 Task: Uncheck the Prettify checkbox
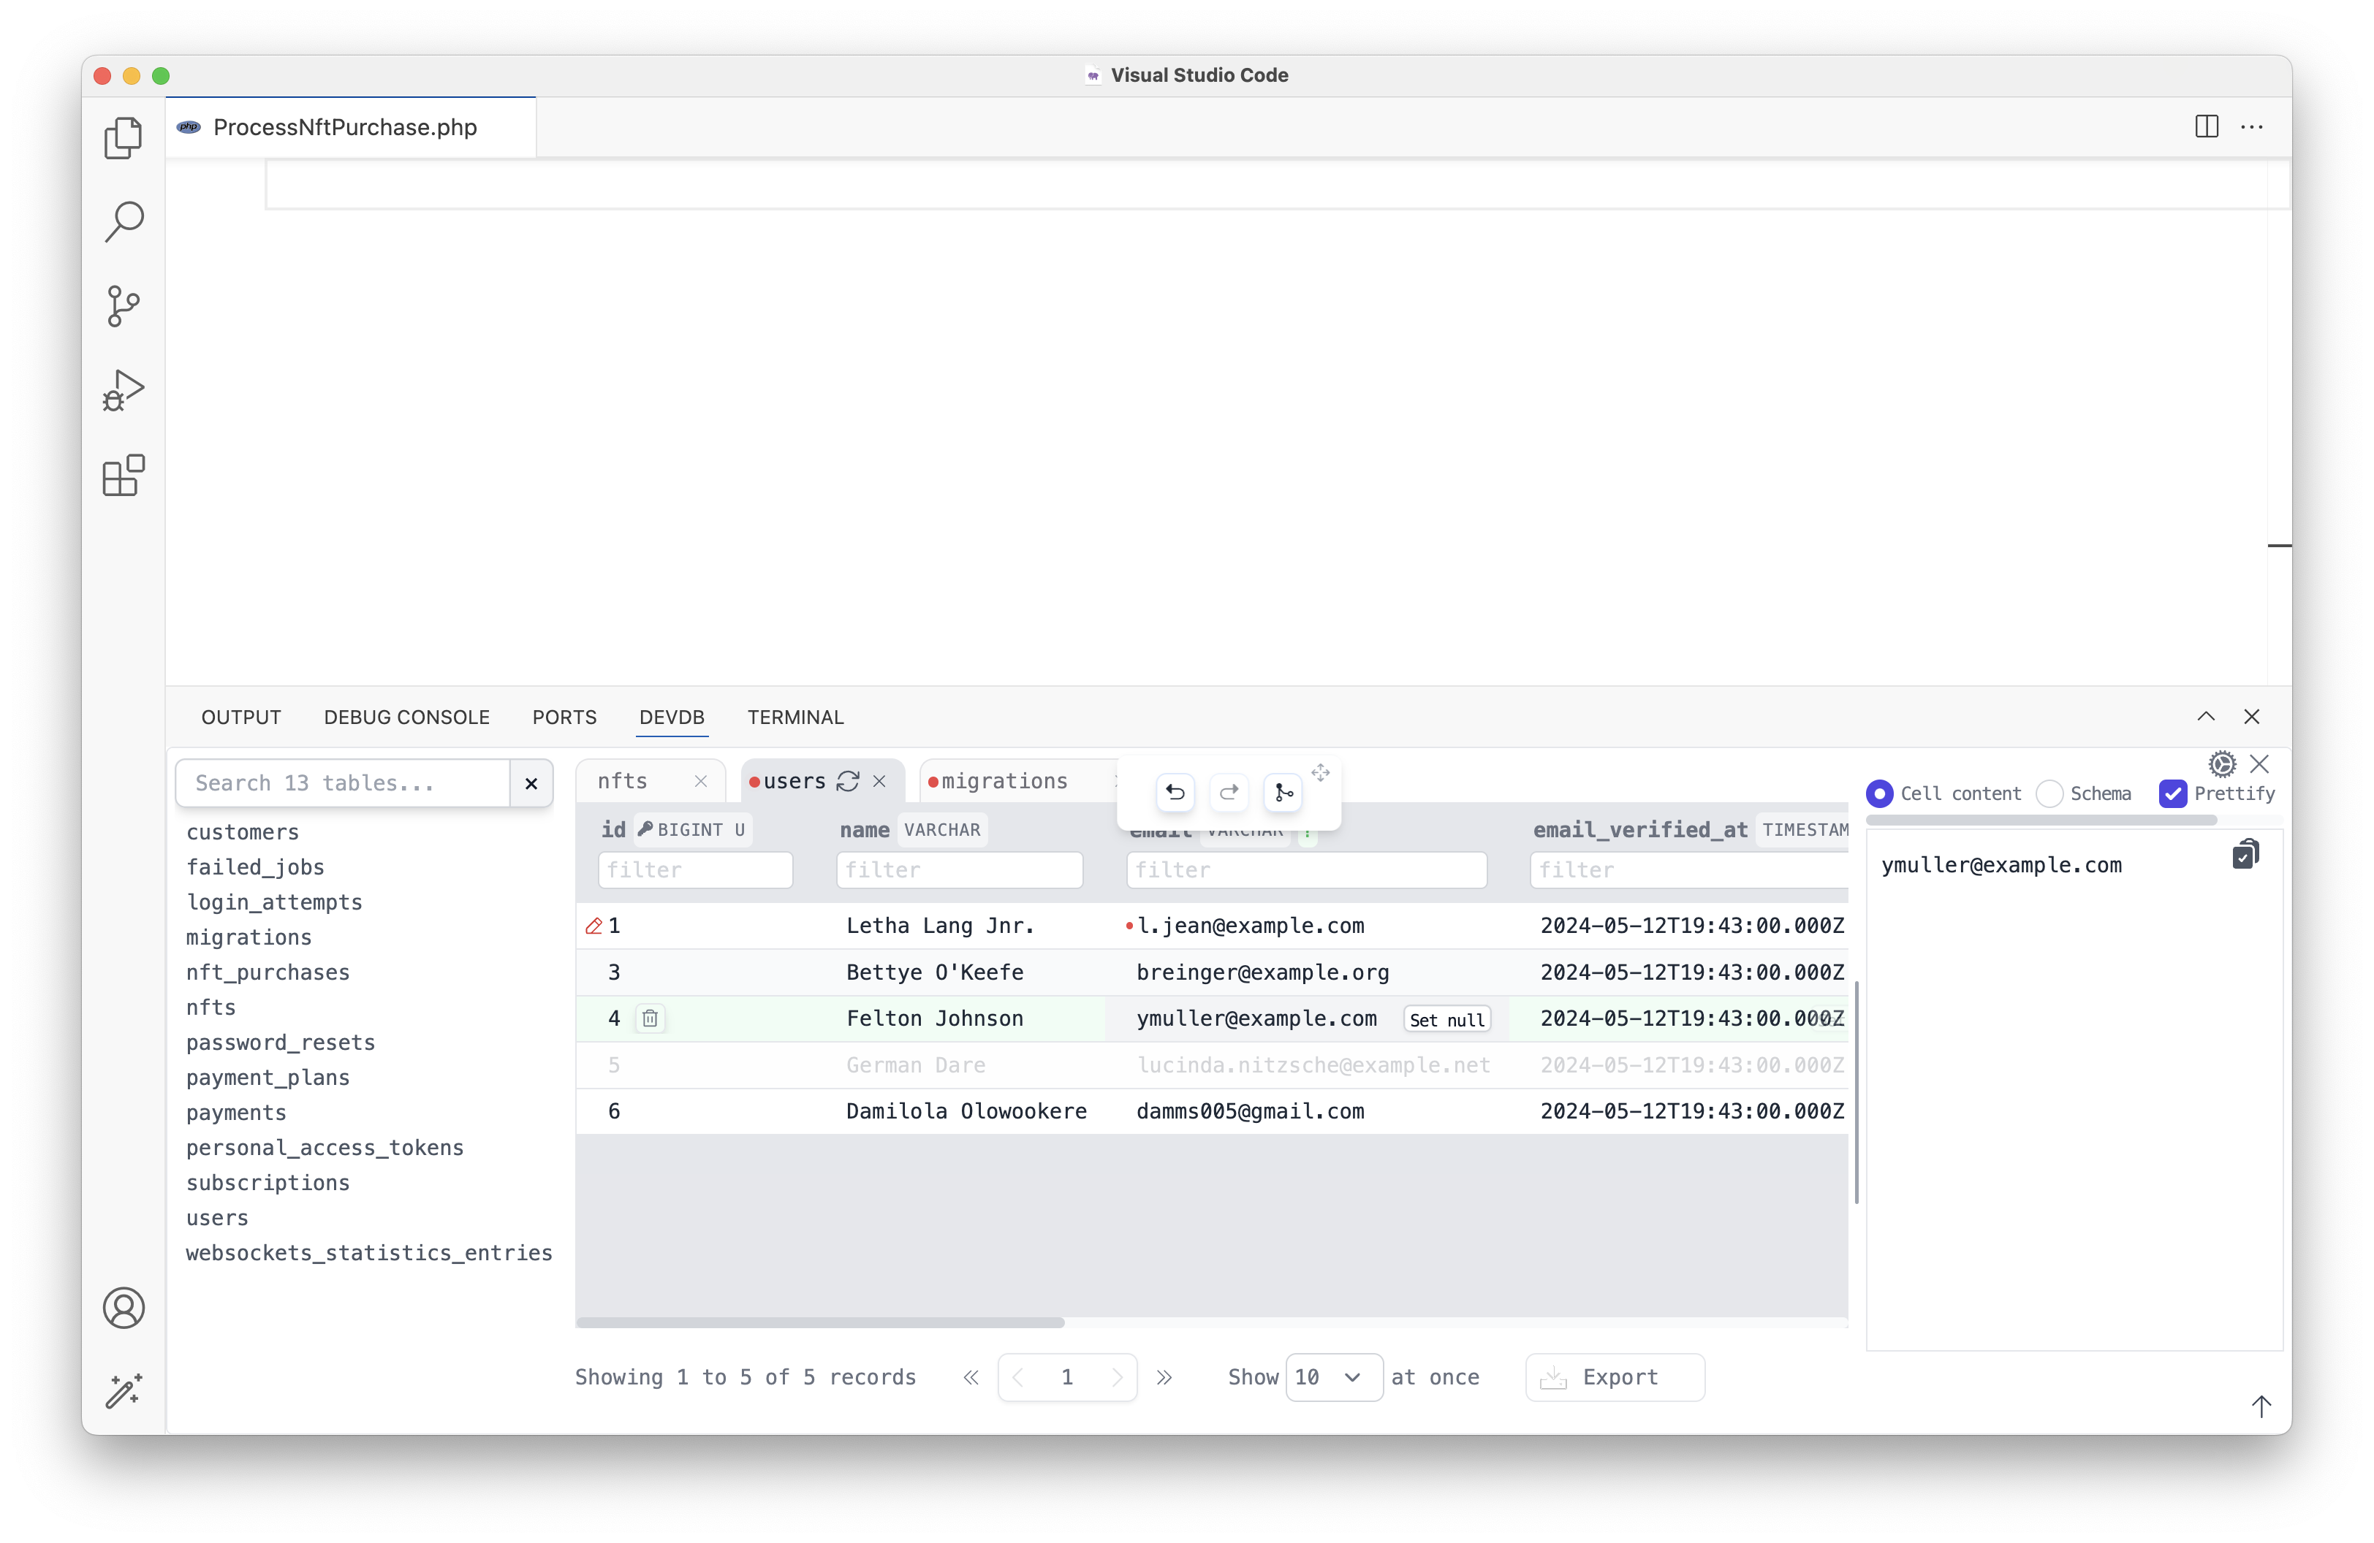tap(2172, 793)
